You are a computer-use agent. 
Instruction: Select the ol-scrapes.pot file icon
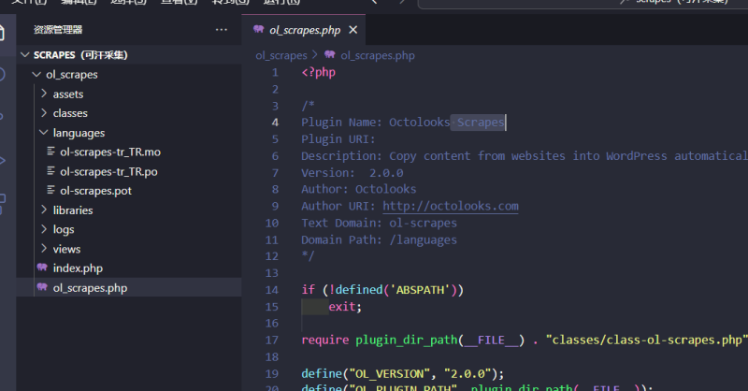[x=50, y=190]
